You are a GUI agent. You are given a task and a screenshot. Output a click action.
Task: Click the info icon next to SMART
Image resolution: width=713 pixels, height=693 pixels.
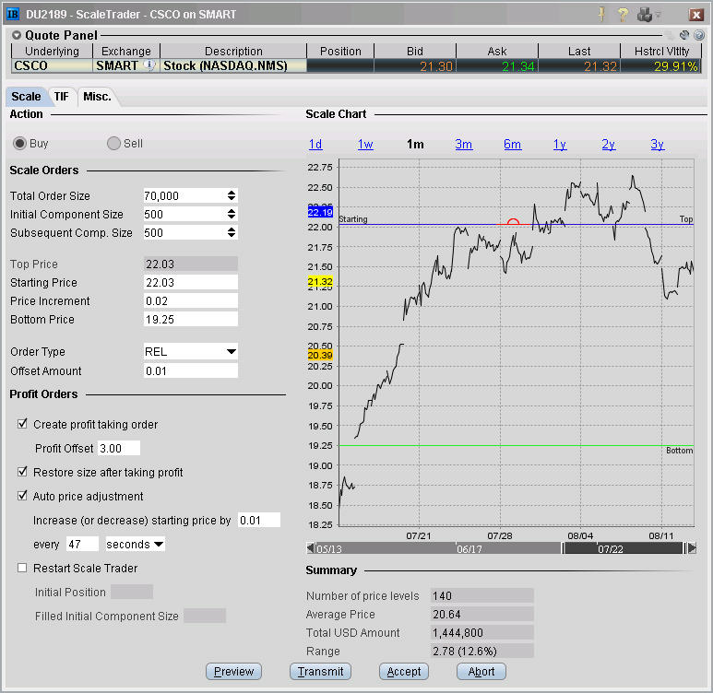coord(149,65)
